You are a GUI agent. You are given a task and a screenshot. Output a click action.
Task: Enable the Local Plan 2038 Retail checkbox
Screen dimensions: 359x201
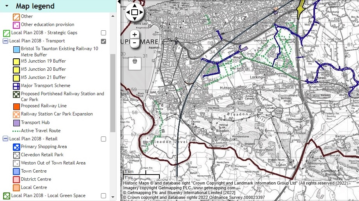tap(103, 139)
